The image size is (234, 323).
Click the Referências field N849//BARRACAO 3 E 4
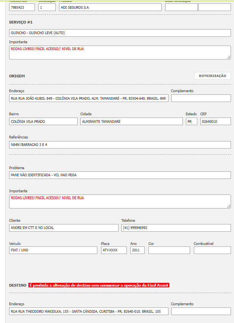[120, 145]
